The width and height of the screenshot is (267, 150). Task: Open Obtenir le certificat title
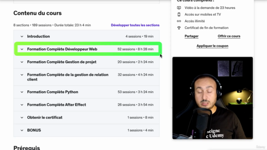click(45, 117)
